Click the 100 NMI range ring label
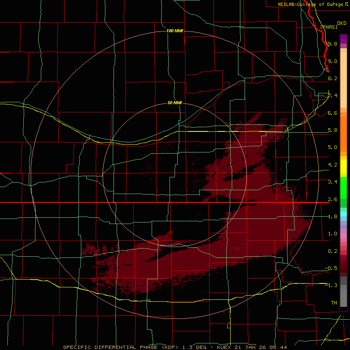The image size is (350, 350). coord(175,31)
